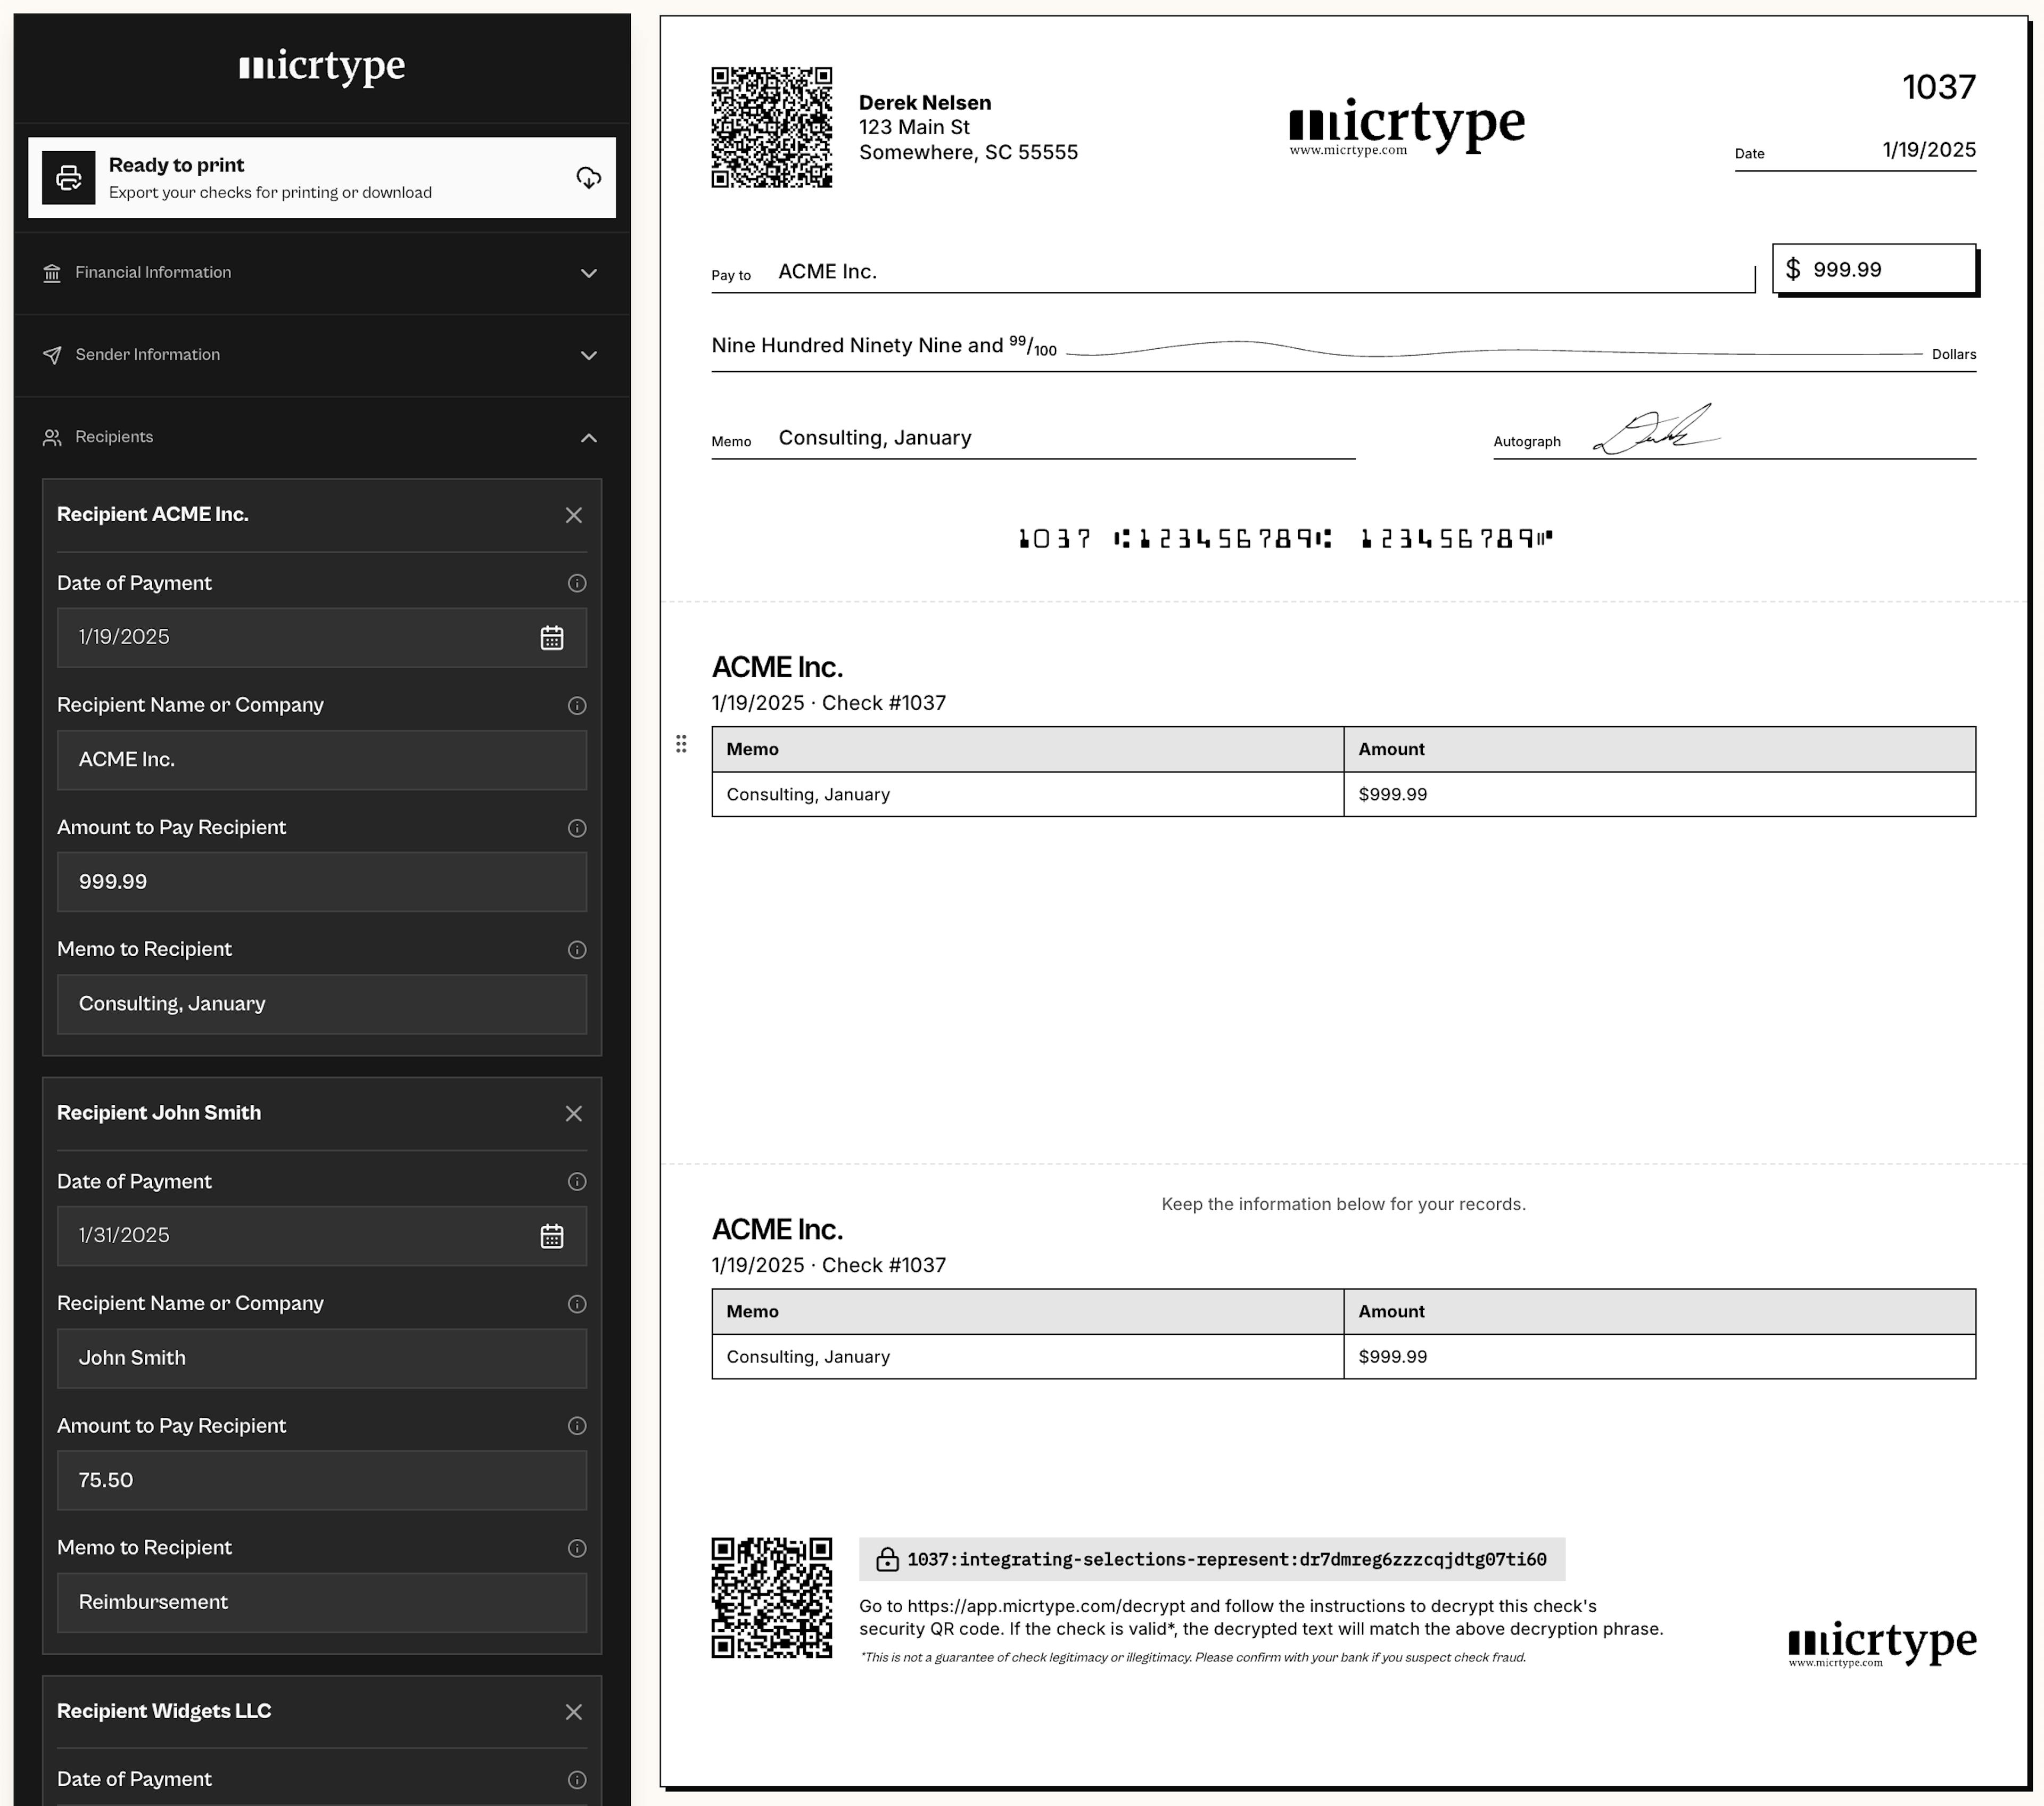The width and height of the screenshot is (2044, 1806).
Task: Open calendar picker for ACME Inc. payment date
Action: pos(552,638)
